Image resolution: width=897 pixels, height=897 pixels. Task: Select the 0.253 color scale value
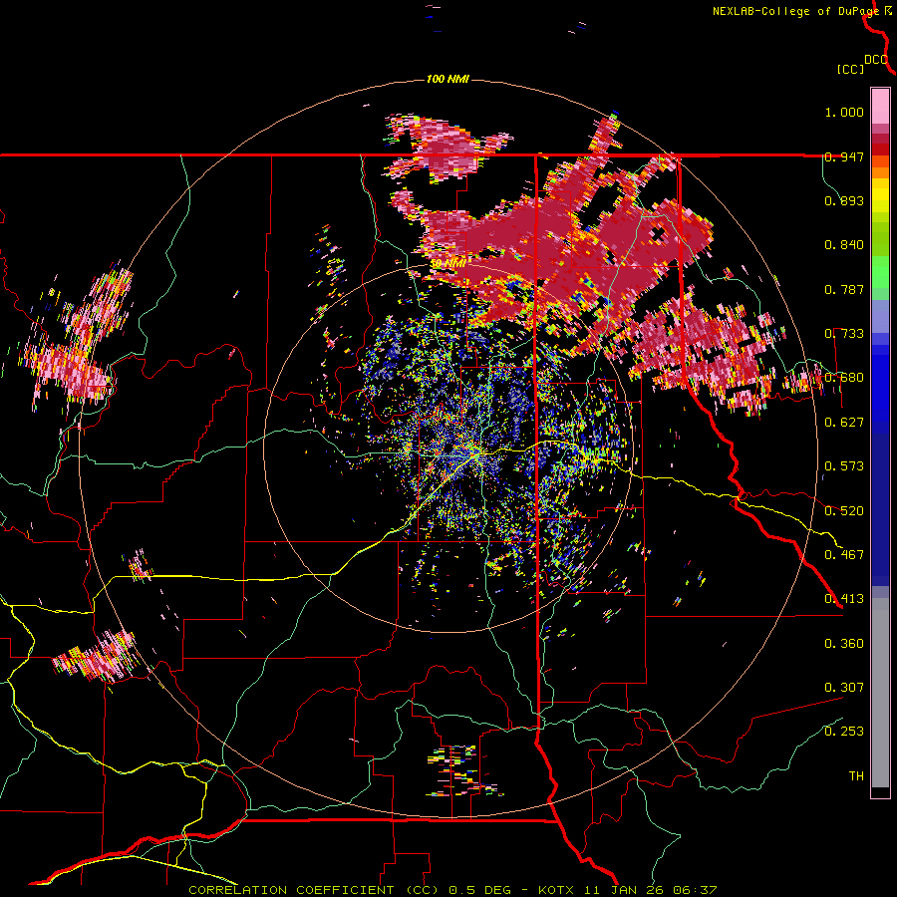[x=844, y=732]
